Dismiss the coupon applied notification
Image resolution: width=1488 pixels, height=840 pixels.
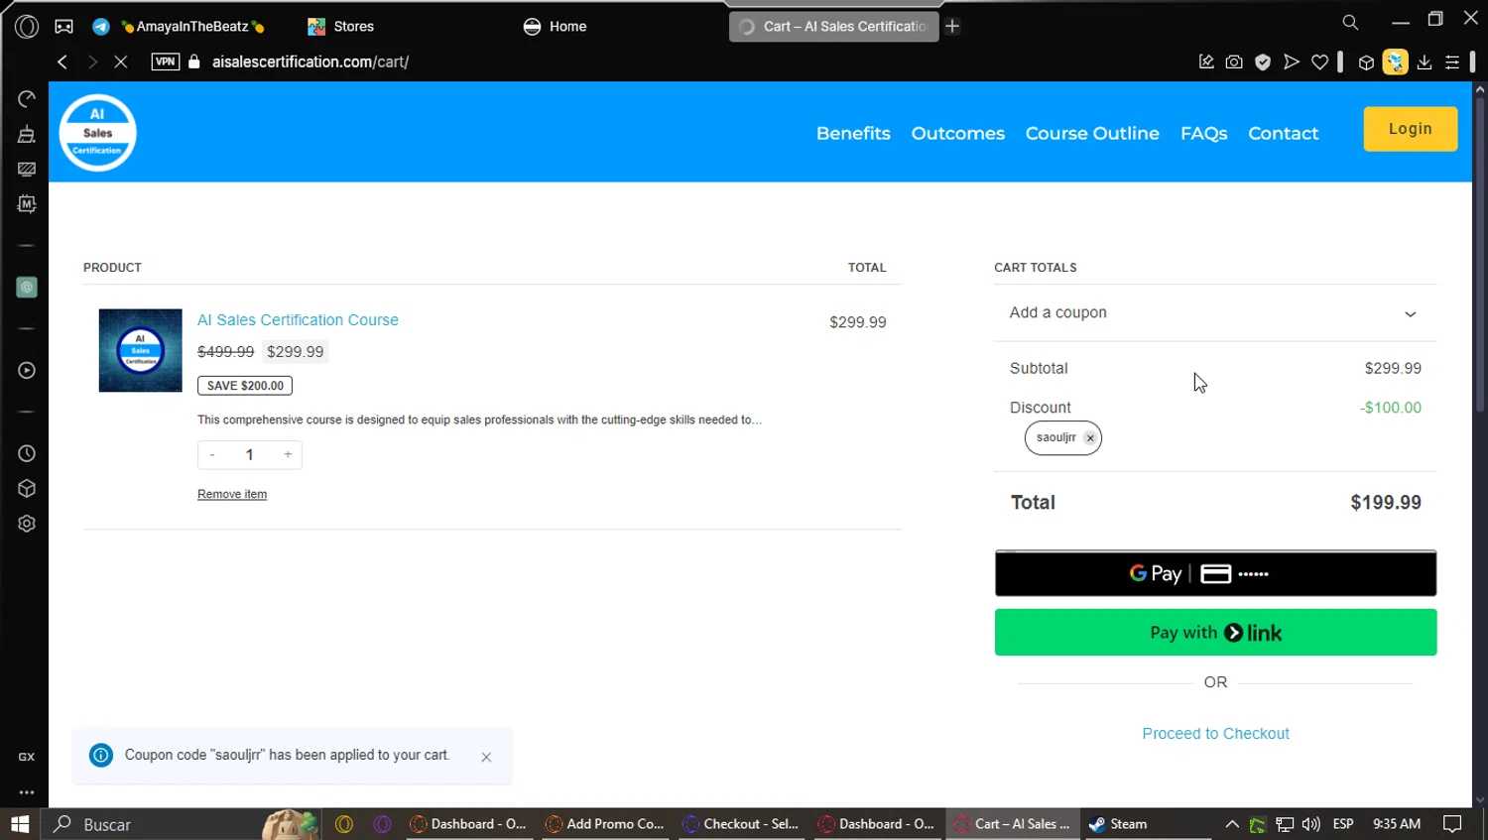click(x=486, y=757)
